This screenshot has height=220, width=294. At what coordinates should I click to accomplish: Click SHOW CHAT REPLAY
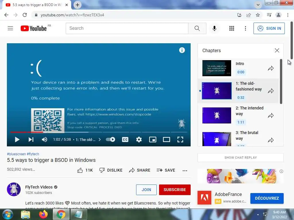pyautogui.click(x=241, y=158)
